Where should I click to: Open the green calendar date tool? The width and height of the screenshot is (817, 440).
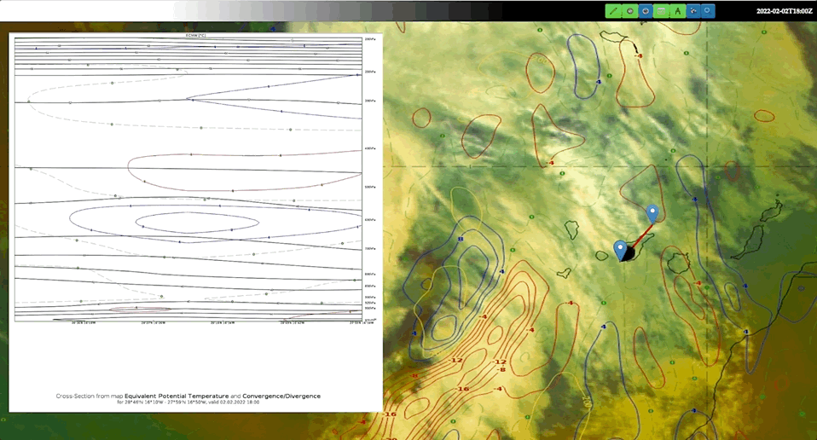(661, 11)
